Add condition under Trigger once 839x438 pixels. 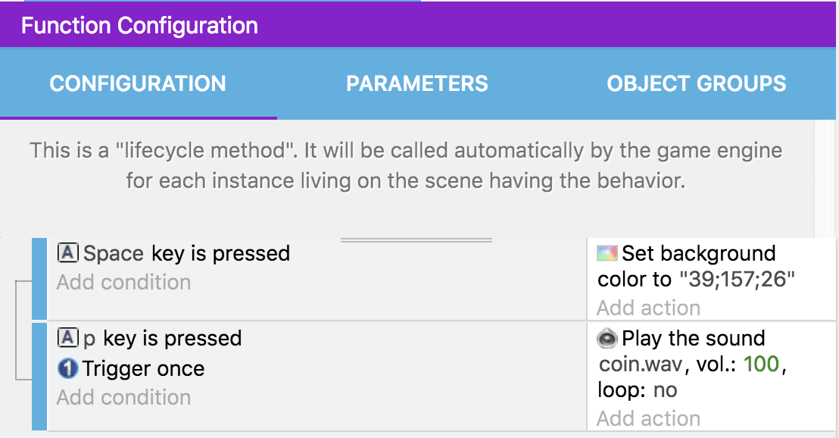click(x=123, y=397)
